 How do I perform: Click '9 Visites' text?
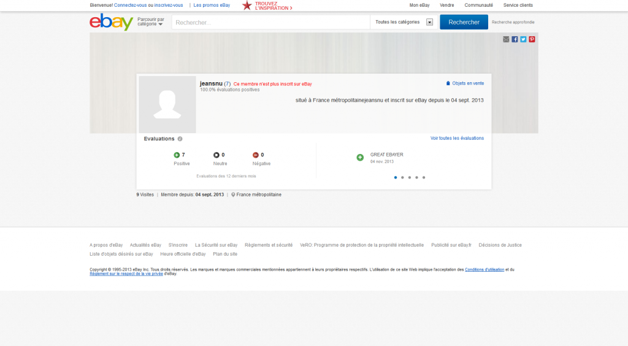click(145, 194)
